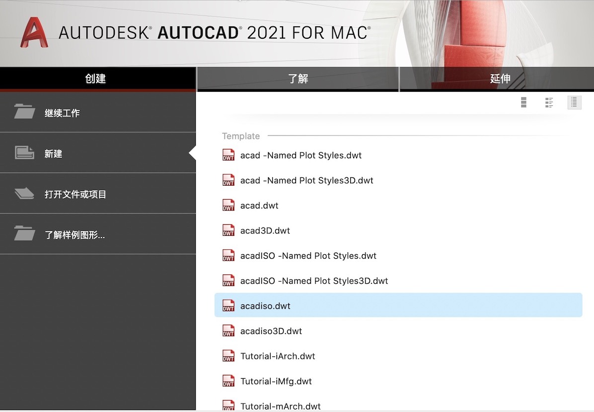
Task: Switch to medium detail list view icon
Action: pyautogui.click(x=549, y=102)
